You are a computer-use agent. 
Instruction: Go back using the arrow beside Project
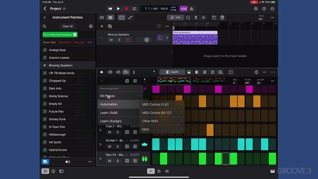(45, 8)
